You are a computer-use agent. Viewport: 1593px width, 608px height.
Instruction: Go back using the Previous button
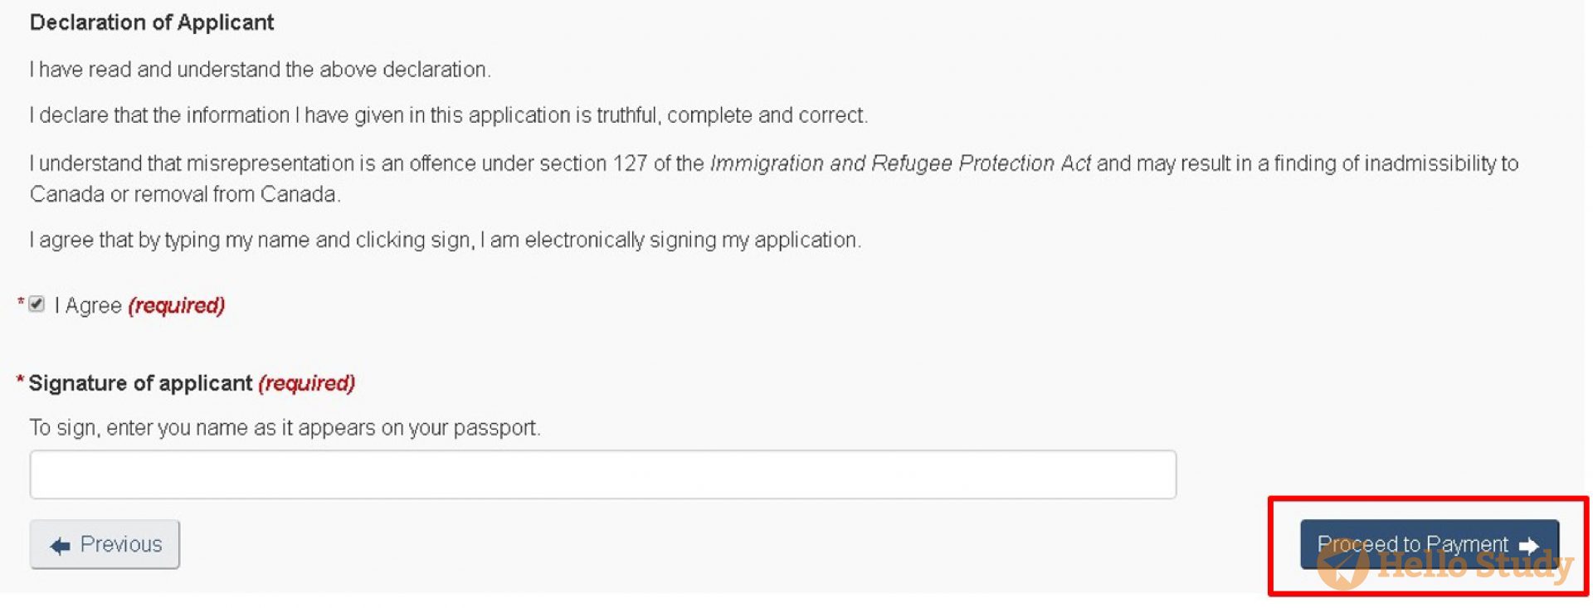coord(105,544)
